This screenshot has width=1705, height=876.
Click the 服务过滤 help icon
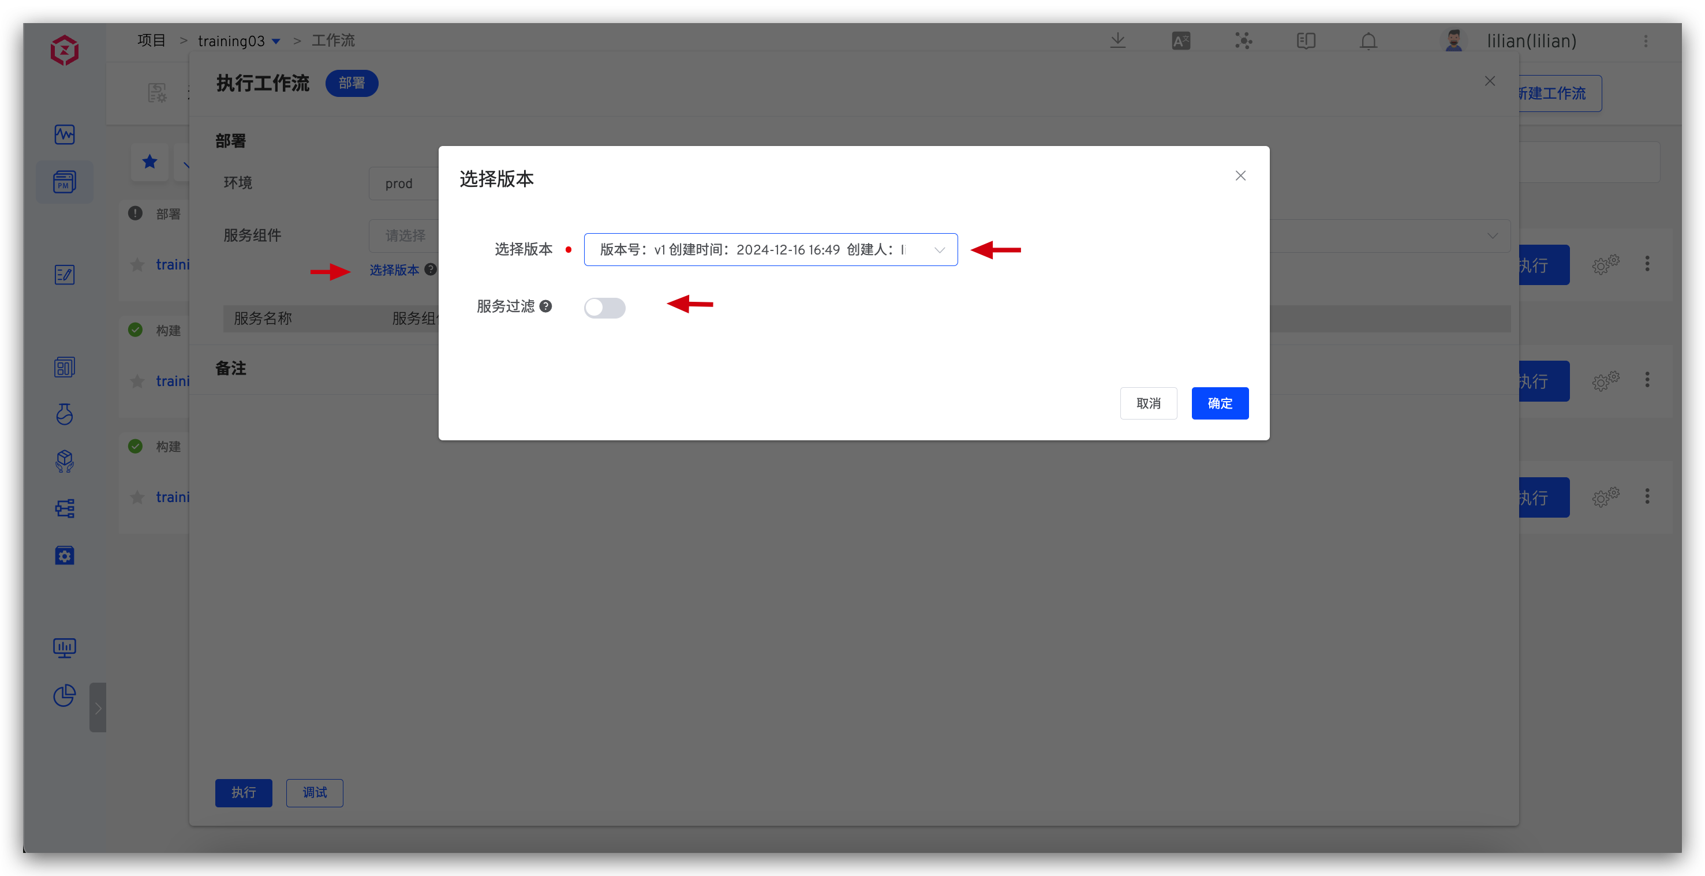pos(545,306)
